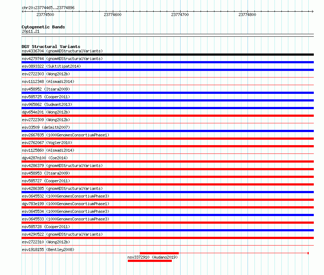
Task: Click dgv654e201 Wong2012b label
Action: pyautogui.click(x=46, y=112)
